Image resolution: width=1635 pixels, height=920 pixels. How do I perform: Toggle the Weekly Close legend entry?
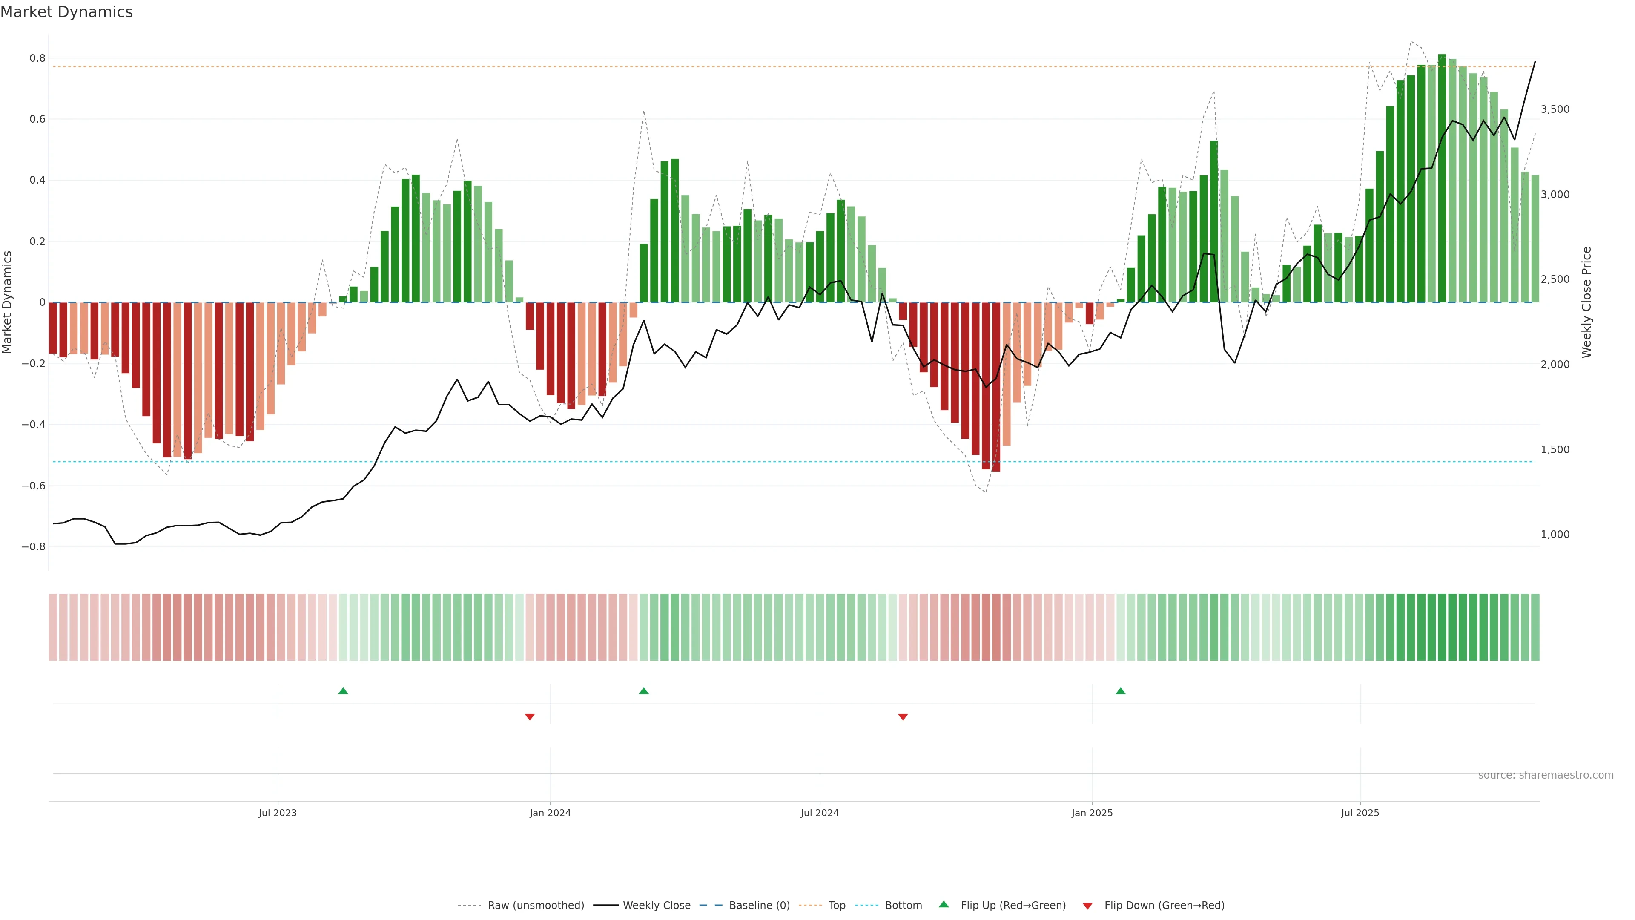pos(656,905)
